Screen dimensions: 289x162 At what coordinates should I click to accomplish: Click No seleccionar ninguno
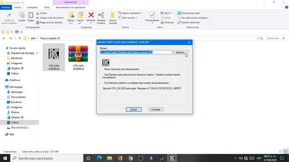click(x=192, y=18)
